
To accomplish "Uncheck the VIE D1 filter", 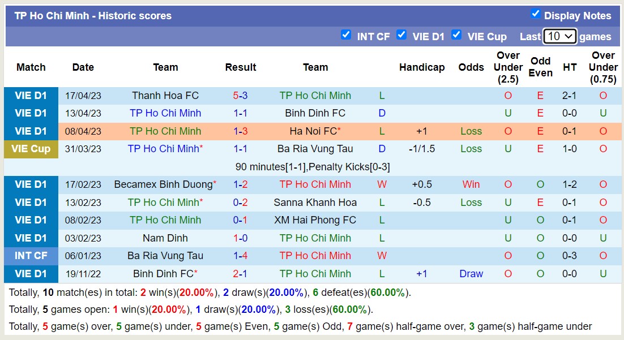I will coord(402,35).
